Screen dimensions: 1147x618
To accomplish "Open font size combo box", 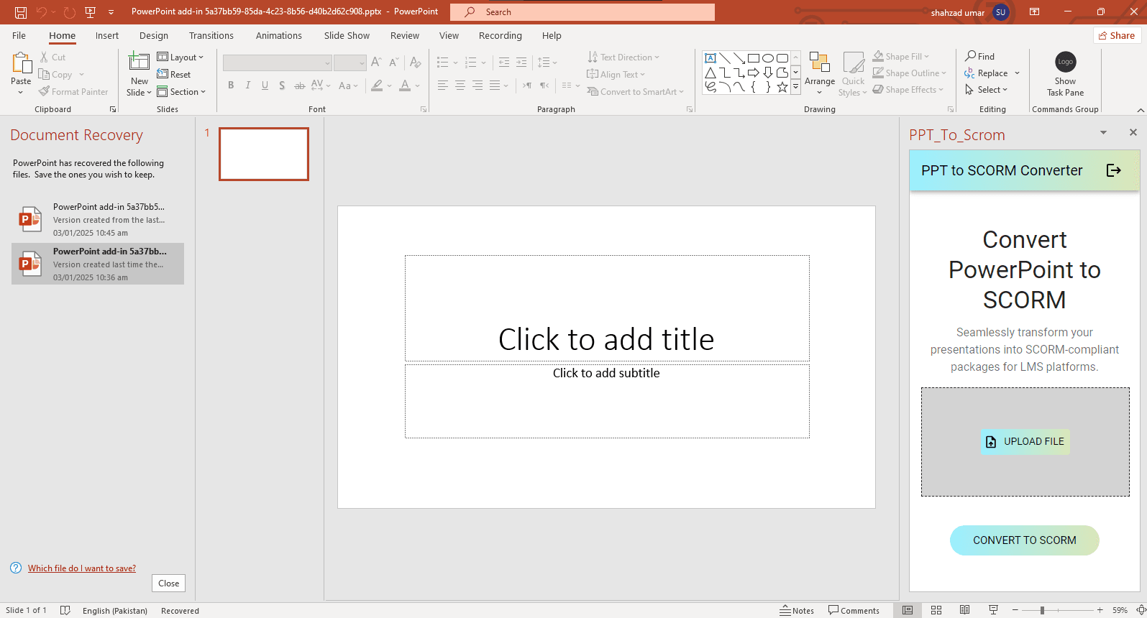I will click(350, 63).
